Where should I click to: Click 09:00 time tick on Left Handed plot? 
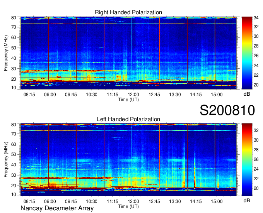(50, 201)
